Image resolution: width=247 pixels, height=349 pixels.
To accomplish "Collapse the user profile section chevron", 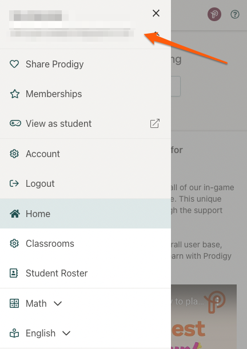I will (x=157, y=34).
